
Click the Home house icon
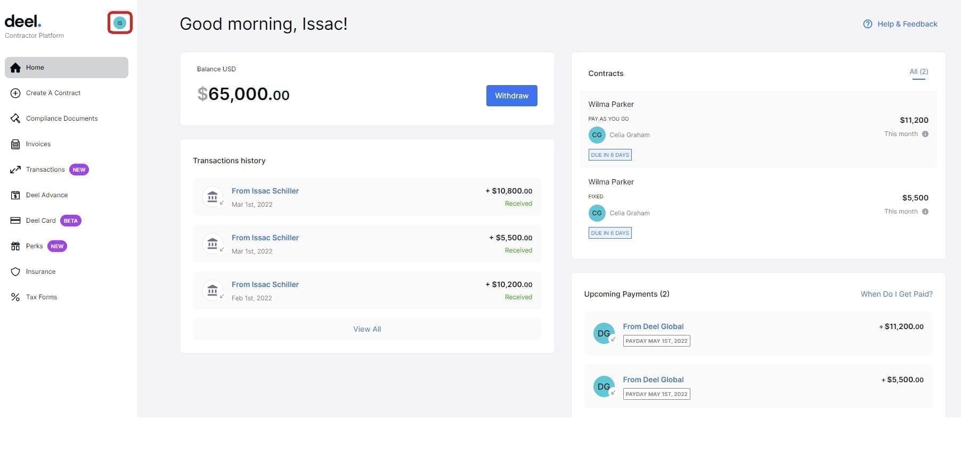tap(15, 68)
